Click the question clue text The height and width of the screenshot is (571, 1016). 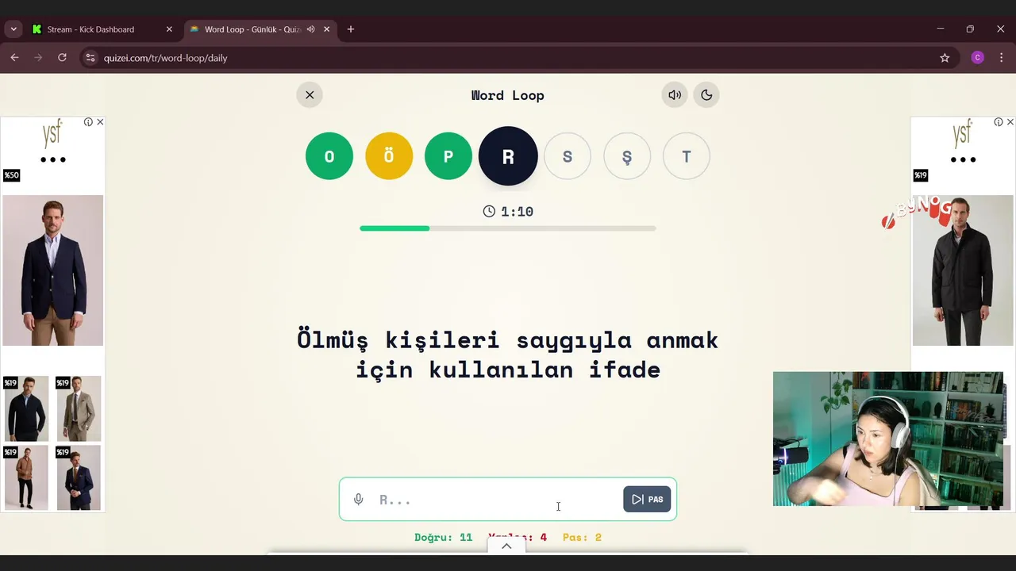(508, 354)
